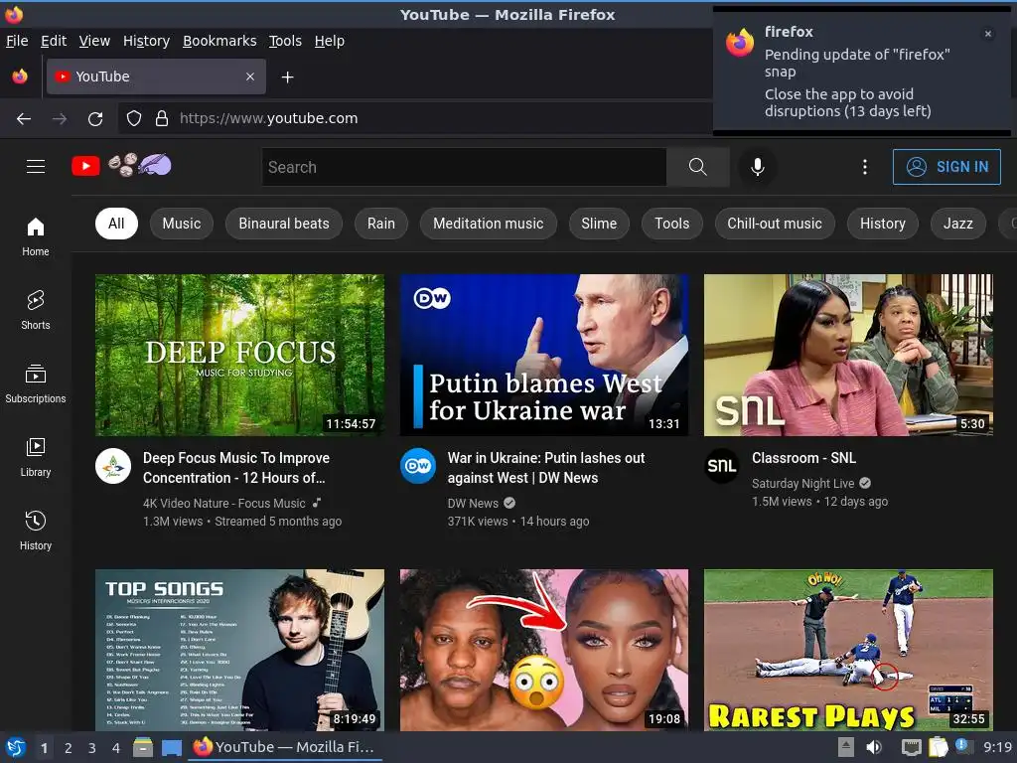
Task: Open the Edit menu
Action: tap(54, 41)
